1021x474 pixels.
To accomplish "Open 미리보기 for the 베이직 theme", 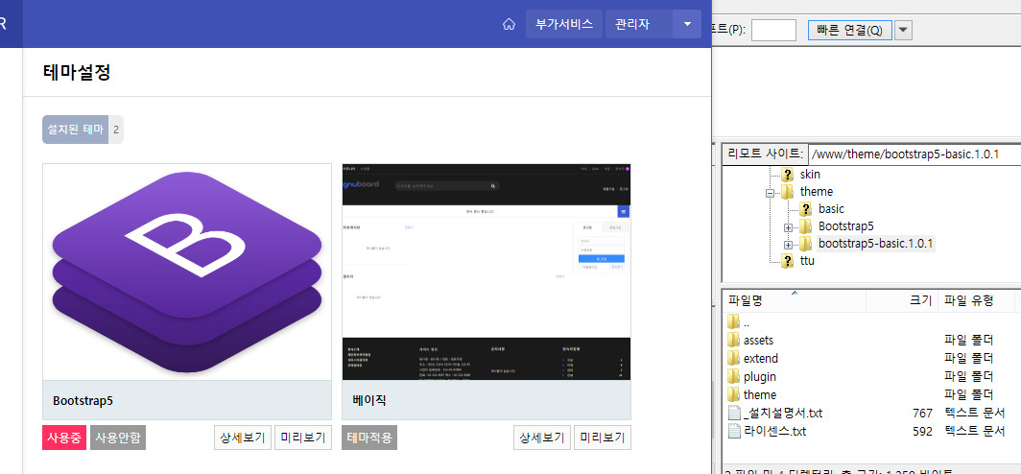I will click(603, 438).
